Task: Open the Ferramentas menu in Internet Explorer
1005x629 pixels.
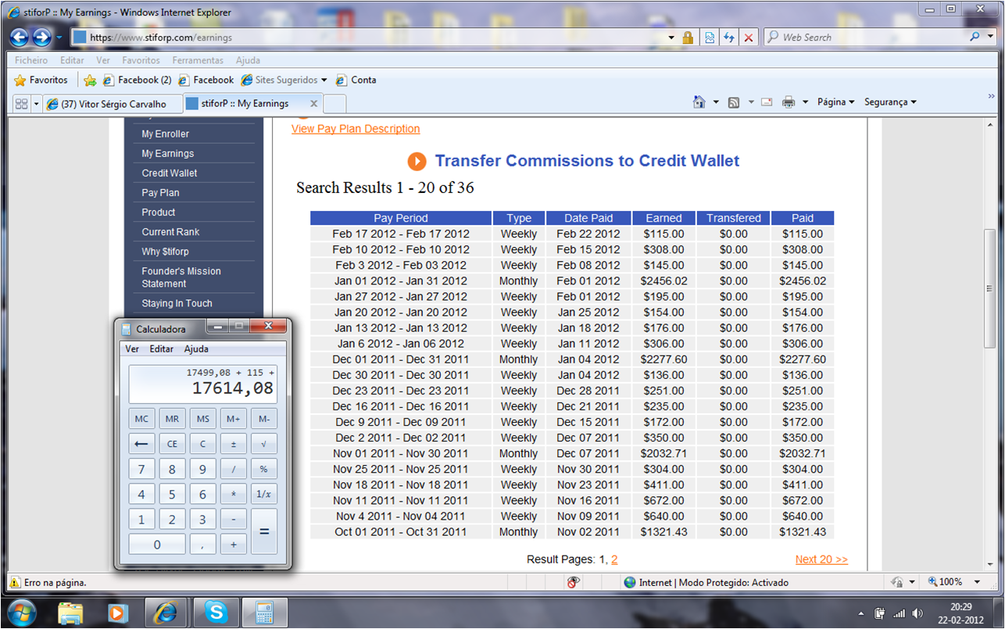Action: click(x=198, y=60)
